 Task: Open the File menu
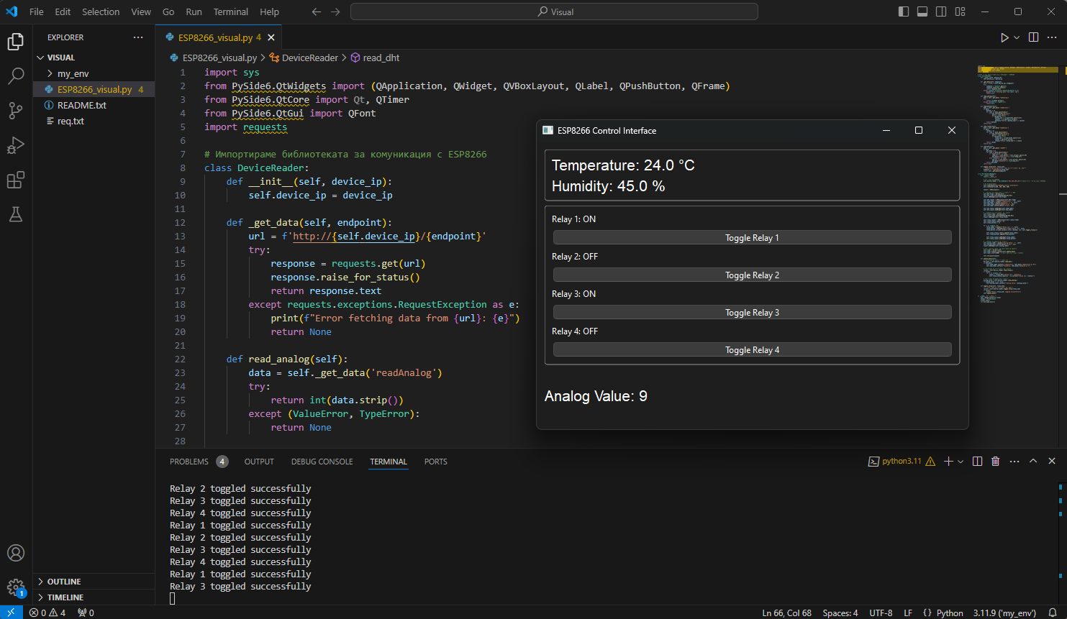click(x=37, y=12)
